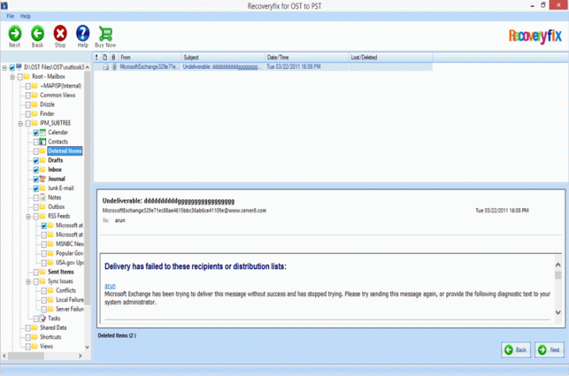Uncheck the Inbox folder checkbox

click(x=36, y=170)
